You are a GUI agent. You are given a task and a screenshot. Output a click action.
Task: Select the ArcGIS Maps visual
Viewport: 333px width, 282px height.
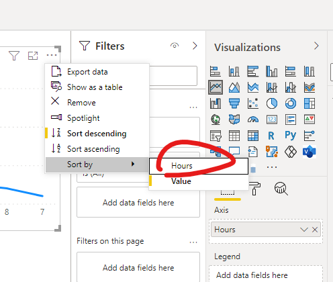pos(272,152)
